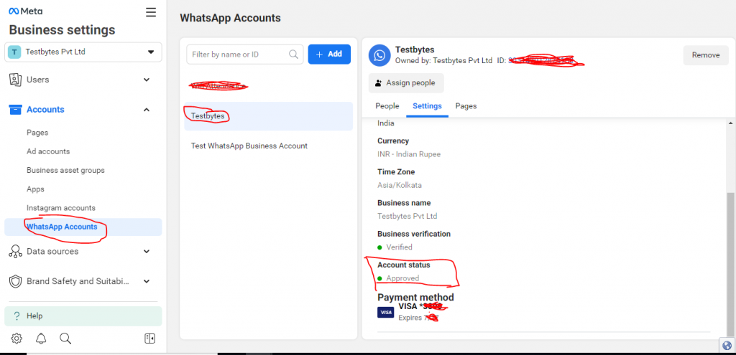Screen dimensions: 736x355
Task: Open Apps in sidebar
Action: point(36,189)
